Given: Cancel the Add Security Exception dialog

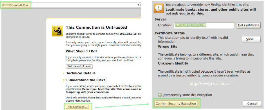Looking at the screenshot, I should [x=252, y=103].
